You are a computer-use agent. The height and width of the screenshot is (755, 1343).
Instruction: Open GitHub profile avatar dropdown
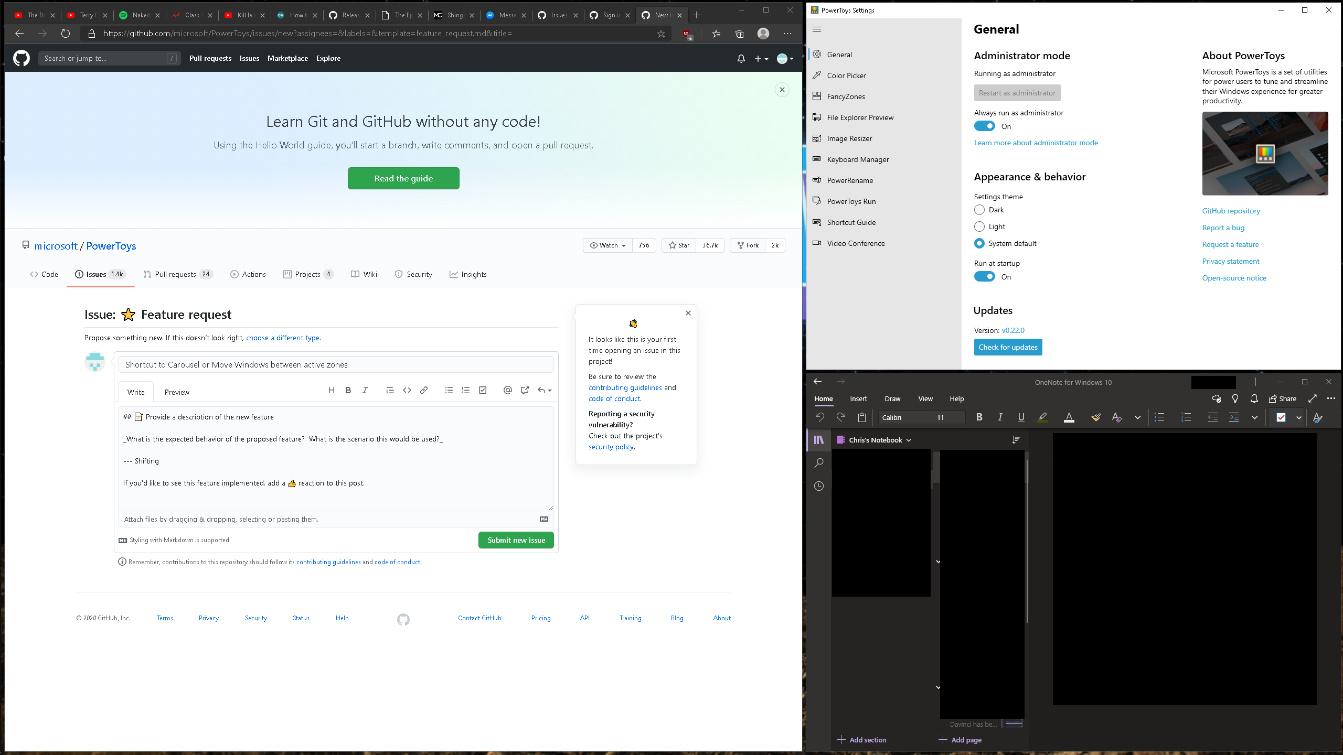coord(785,59)
